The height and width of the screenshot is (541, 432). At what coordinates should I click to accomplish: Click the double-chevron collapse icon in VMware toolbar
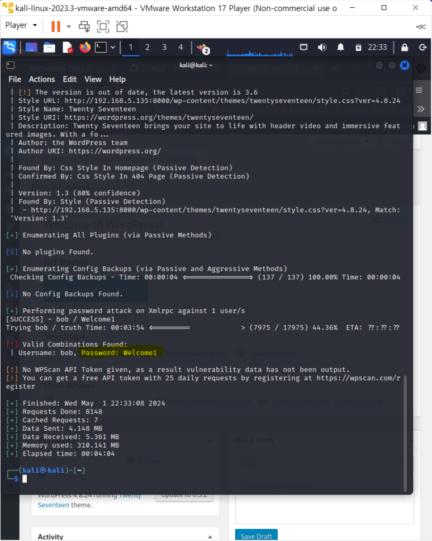421,26
